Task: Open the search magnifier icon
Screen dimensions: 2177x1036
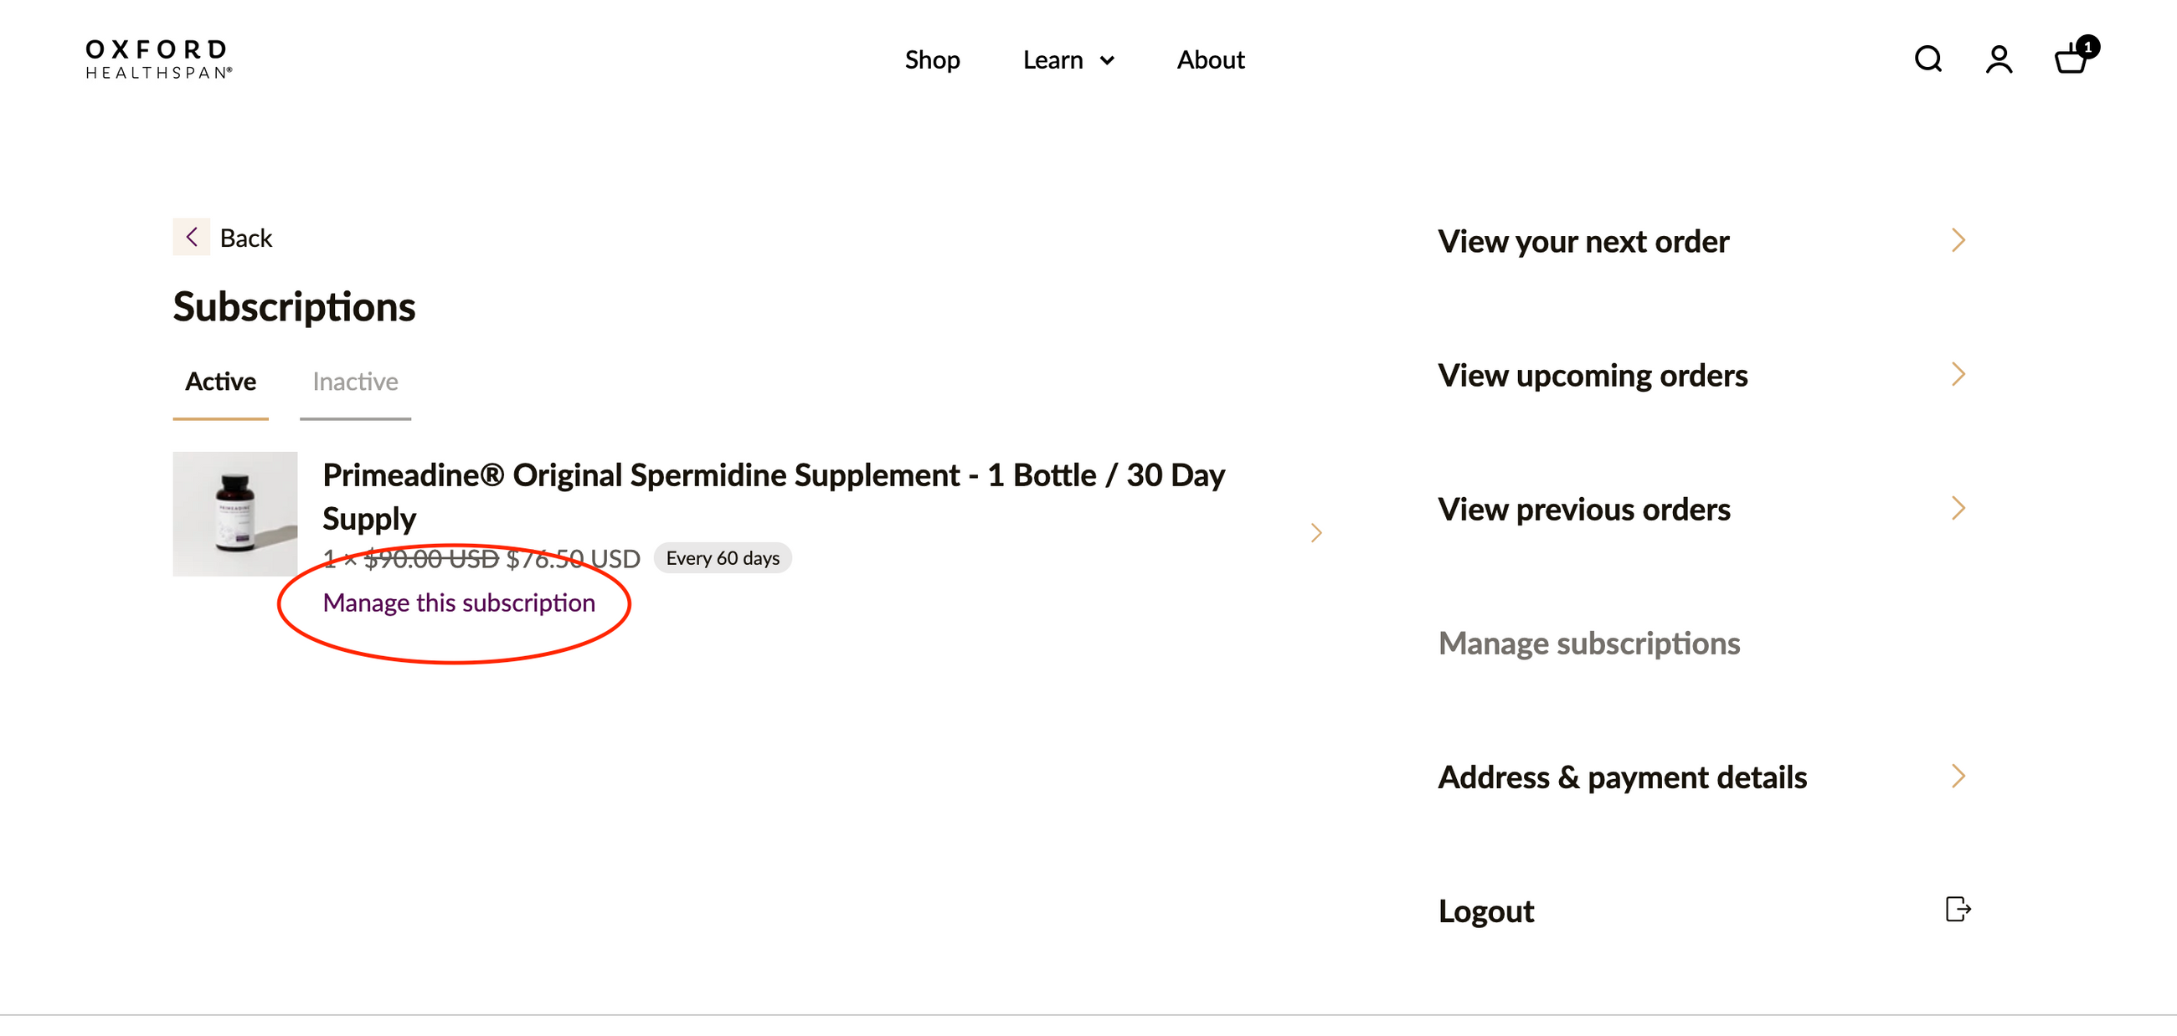Action: click(1927, 59)
